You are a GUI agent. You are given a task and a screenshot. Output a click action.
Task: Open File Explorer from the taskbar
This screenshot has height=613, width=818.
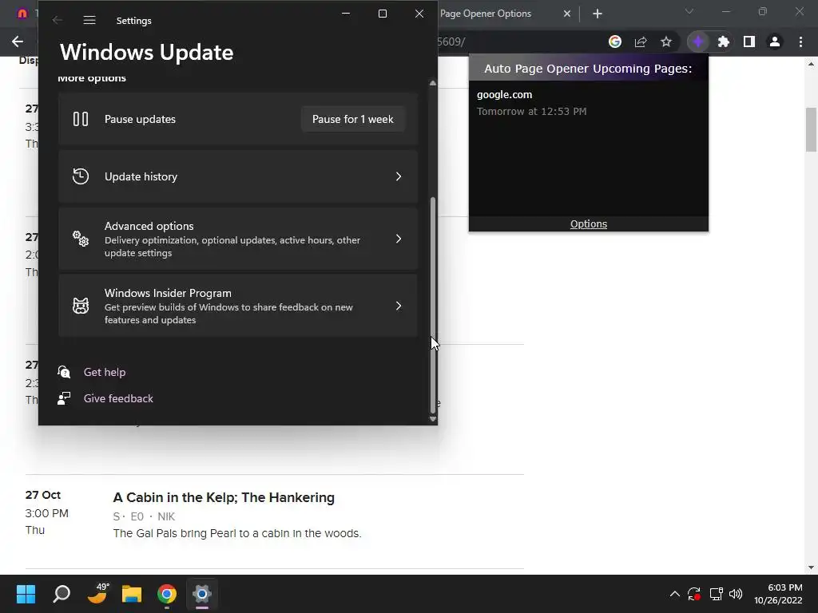pyautogui.click(x=132, y=593)
